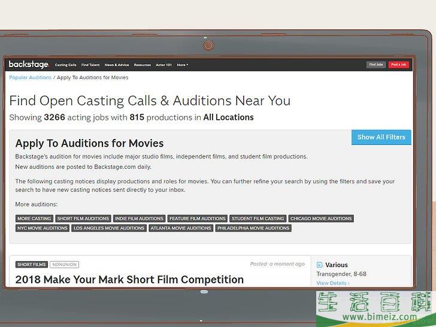Expand the More dropdown menu
The image size is (436, 327).
tap(183, 65)
